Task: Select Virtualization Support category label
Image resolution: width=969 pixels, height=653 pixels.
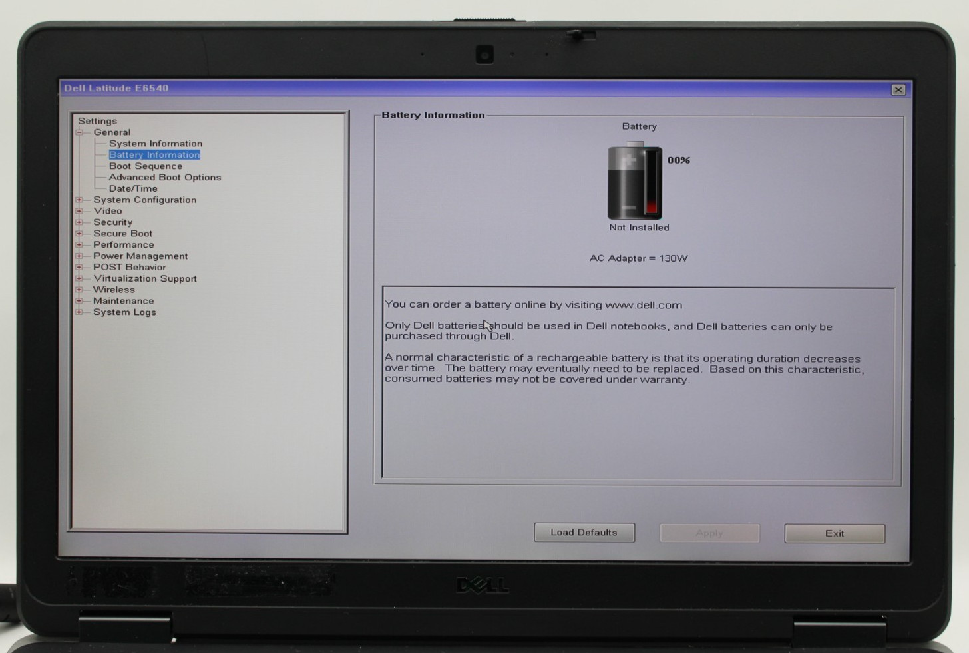Action: tap(145, 278)
